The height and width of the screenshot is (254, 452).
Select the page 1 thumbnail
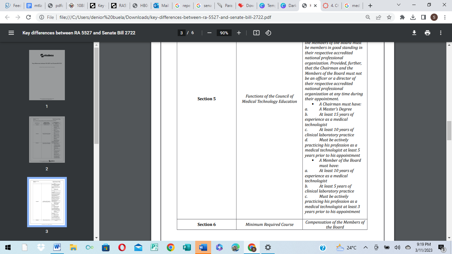pyautogui.click(x=47, y=75)
